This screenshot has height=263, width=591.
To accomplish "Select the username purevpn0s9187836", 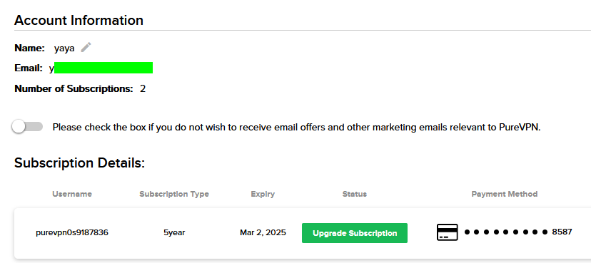I will pyautogui.click(x=72, y=232).
